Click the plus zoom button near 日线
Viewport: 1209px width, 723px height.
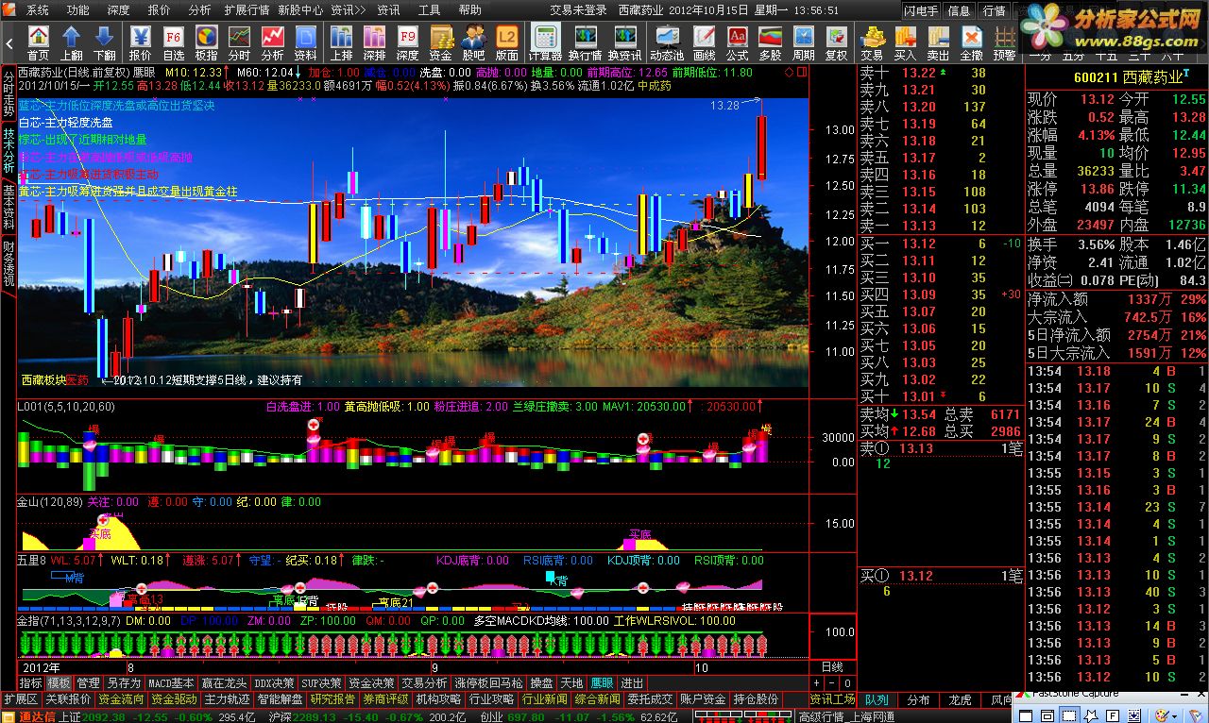click(817, 682)
